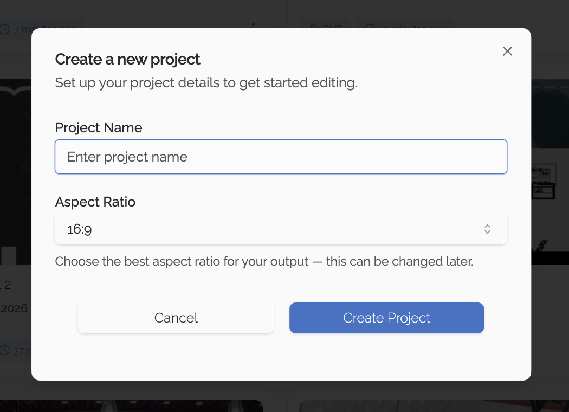
Task: Click the blue Create Project button
Action: (386, 318)
